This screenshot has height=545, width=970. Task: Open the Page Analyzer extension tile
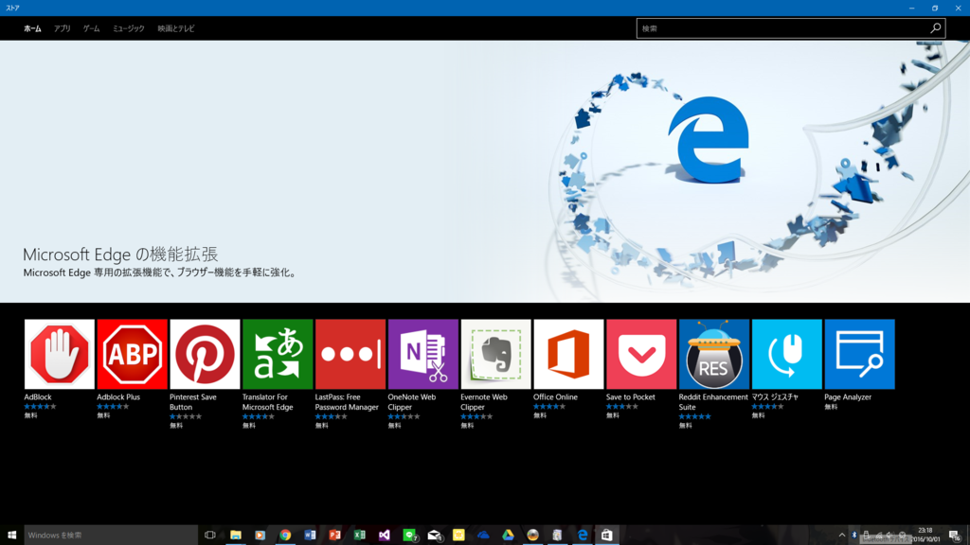tap(860, 354)
